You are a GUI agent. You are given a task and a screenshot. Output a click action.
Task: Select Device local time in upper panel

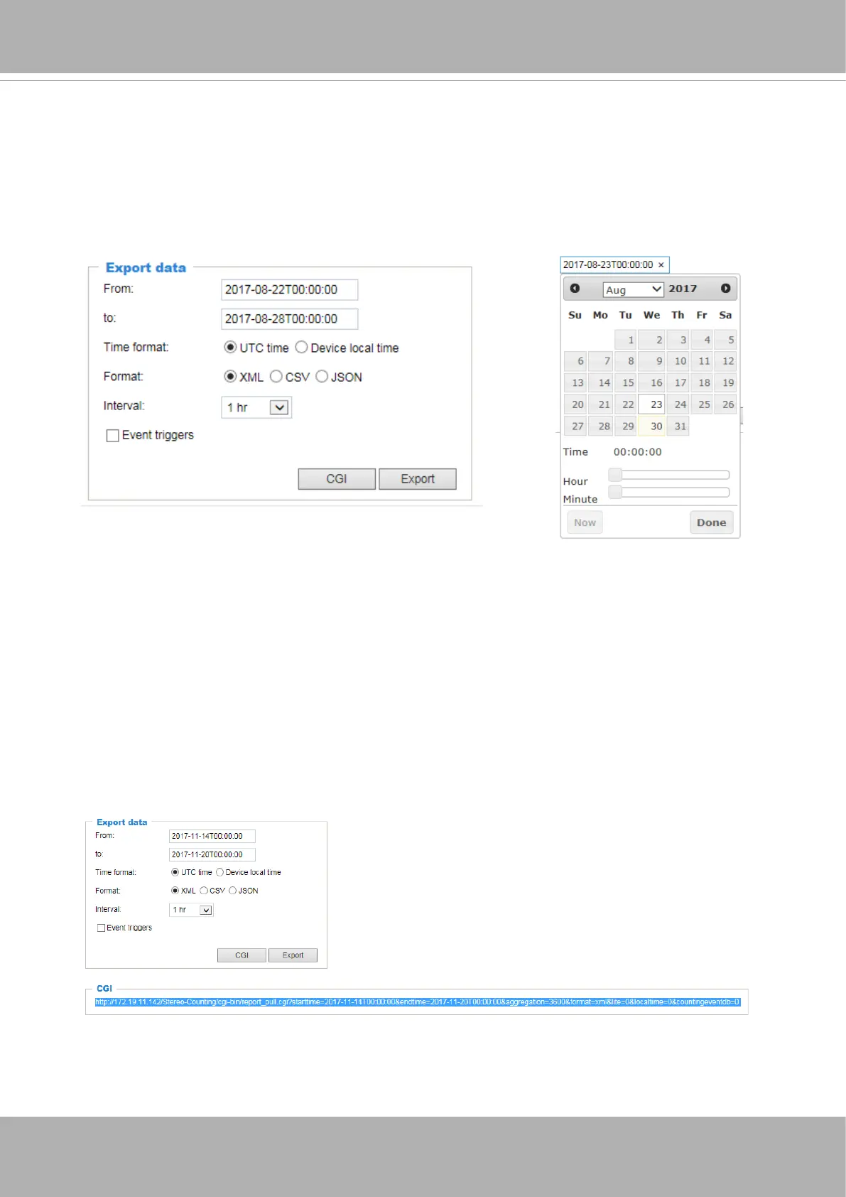[x=301, y=348]
